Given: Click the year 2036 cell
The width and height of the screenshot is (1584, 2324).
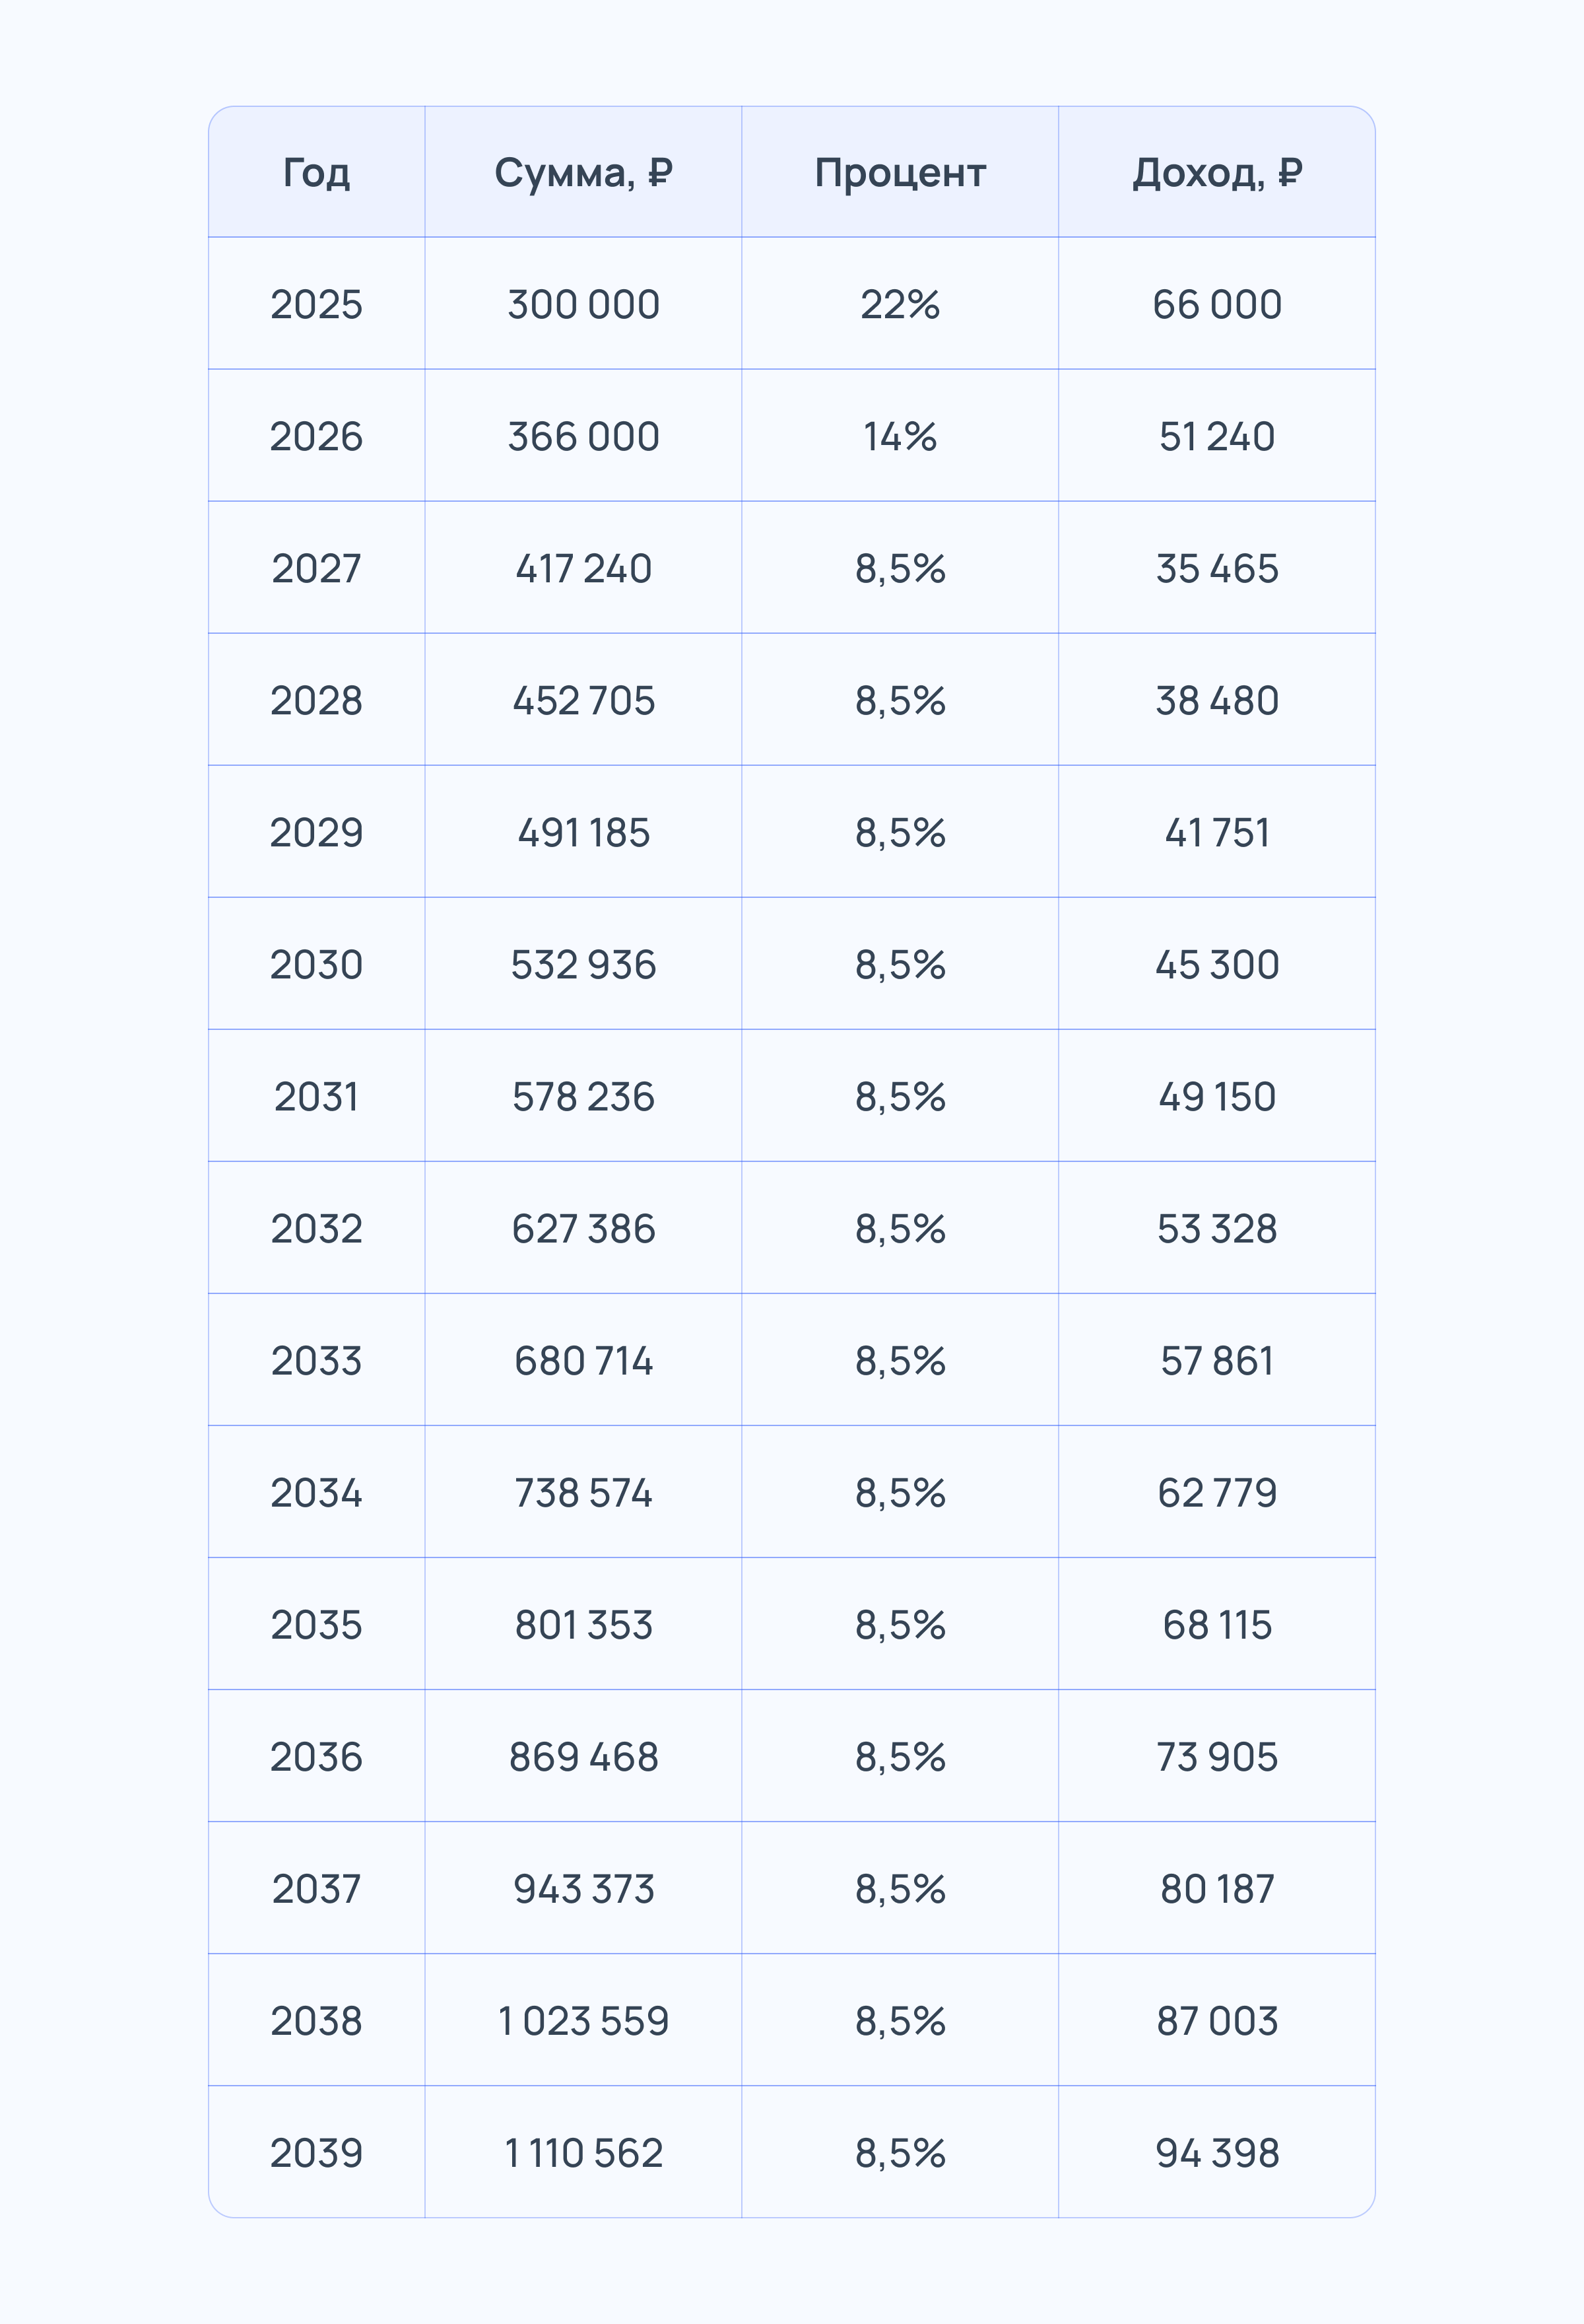Looking at the screenshot, I should [x=315, y=1756].
